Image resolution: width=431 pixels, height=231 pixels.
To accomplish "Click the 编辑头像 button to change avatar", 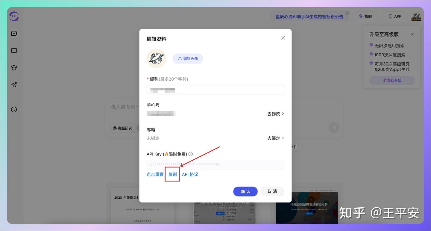I will click(188, 58).
